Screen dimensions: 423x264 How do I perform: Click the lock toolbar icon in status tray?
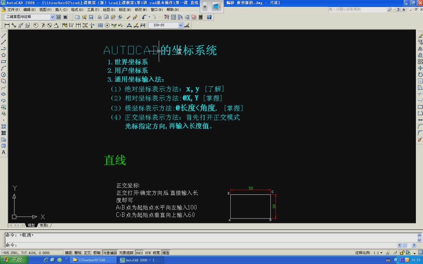pyautogui.click(x=402, y=253)
